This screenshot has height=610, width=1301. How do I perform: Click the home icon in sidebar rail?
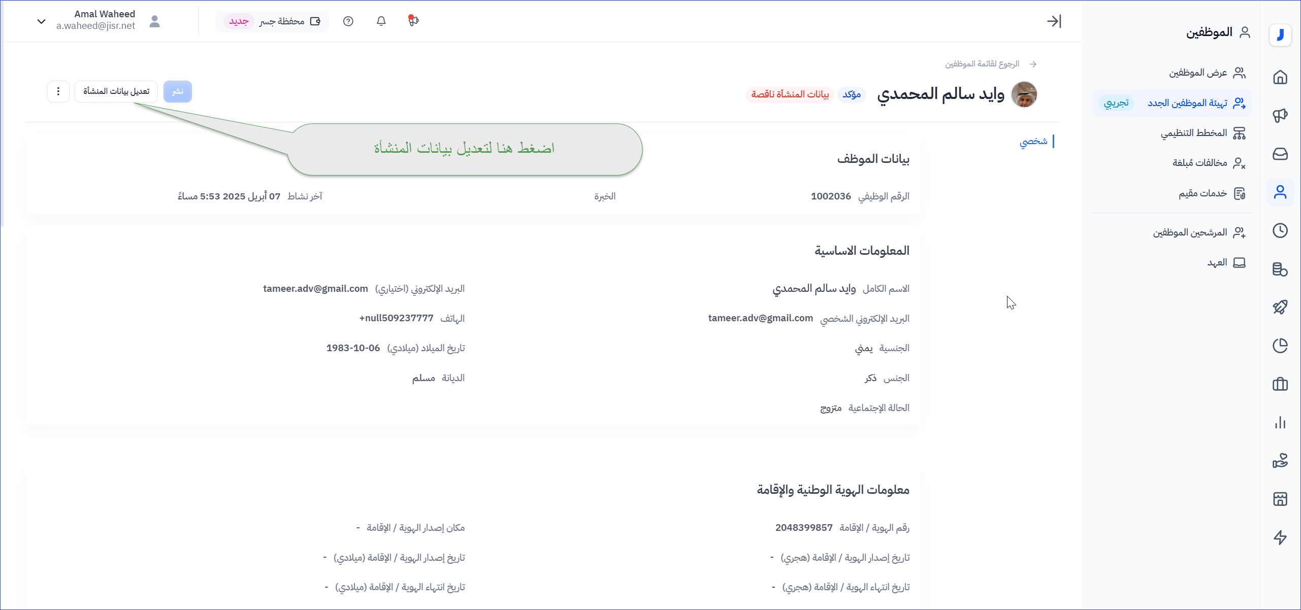pos(1280,77)
